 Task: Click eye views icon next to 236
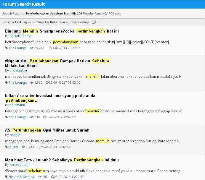pos(32,117)
